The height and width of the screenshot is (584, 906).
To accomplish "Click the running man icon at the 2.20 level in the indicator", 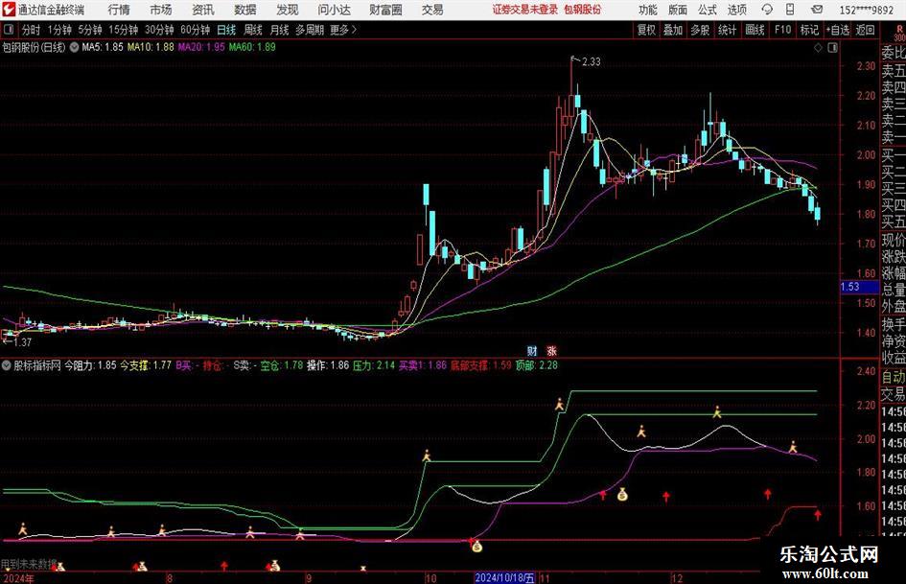I will (559, 404).
